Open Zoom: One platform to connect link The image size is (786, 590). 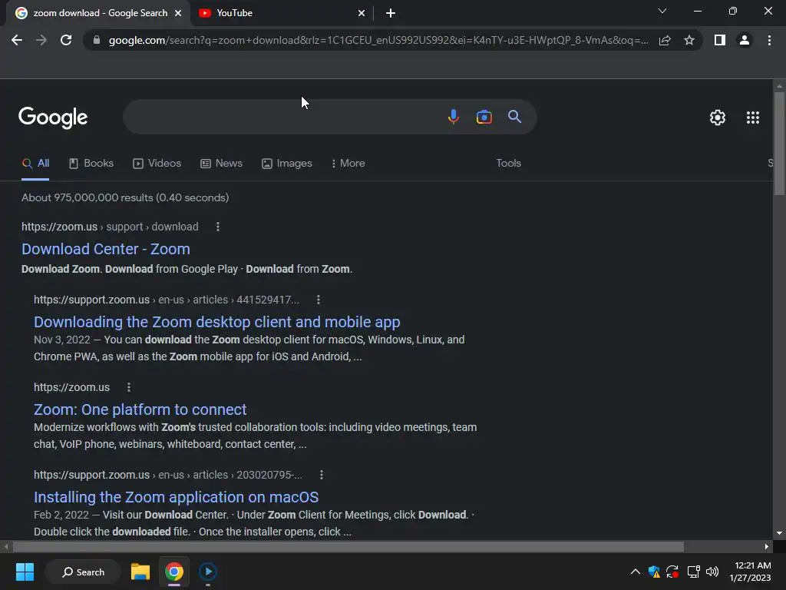point(140,409)
